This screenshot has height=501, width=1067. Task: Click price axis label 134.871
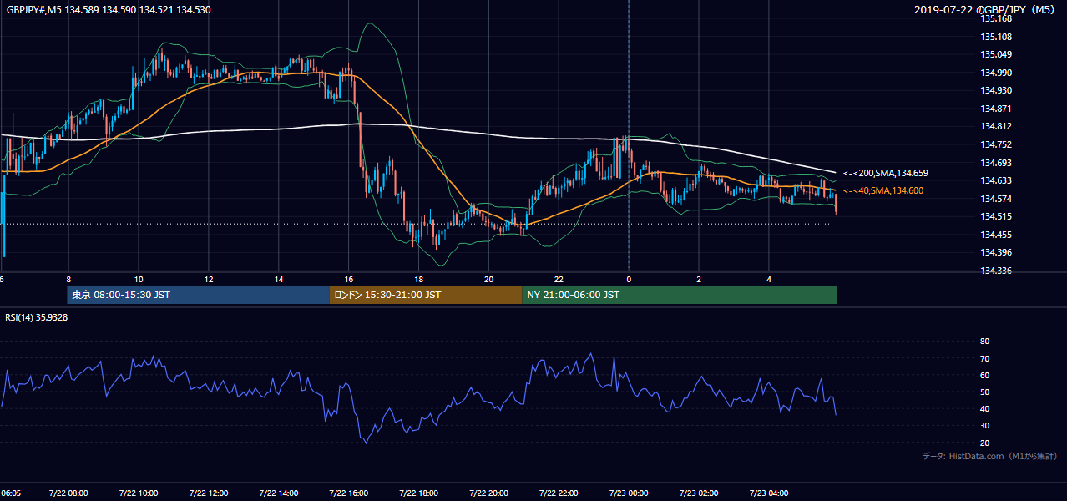[996, 109]
